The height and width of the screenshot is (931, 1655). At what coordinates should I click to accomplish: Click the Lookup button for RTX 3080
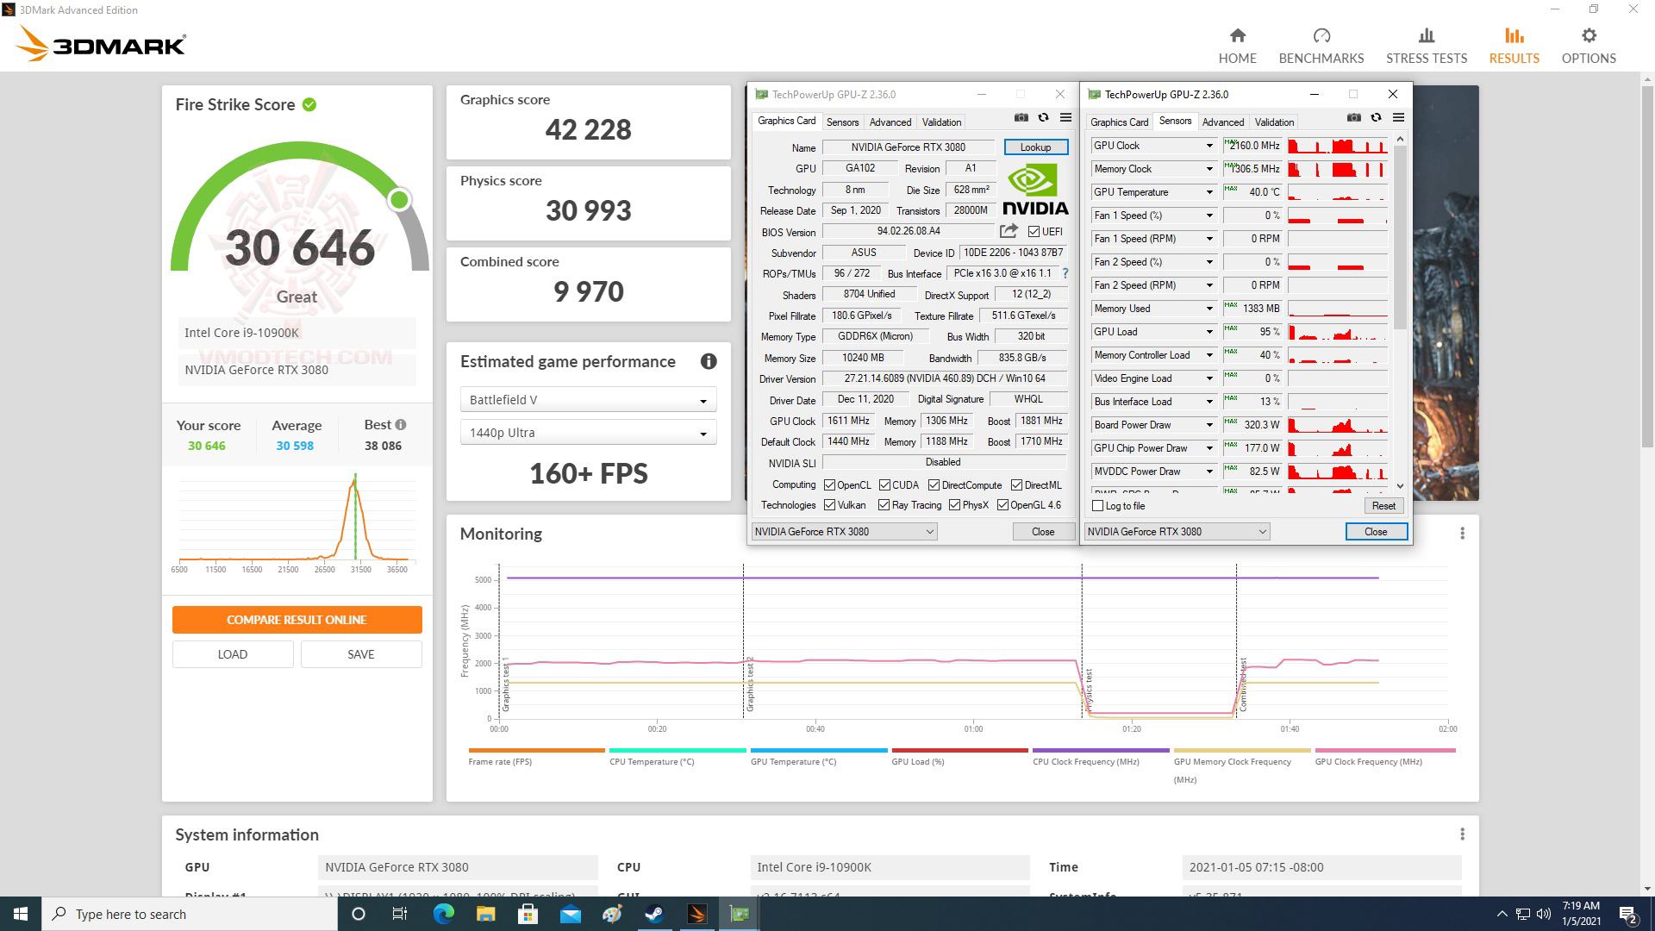point(1035,147)
